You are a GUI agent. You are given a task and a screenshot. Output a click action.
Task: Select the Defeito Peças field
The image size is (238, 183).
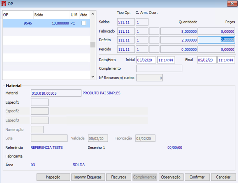[x=216, y=40]
